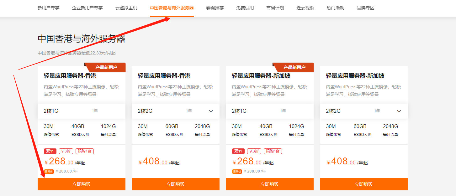Click 2核1G spec selector on Singapore card
The height and width of the screenshot is (196, 456).
270,111
